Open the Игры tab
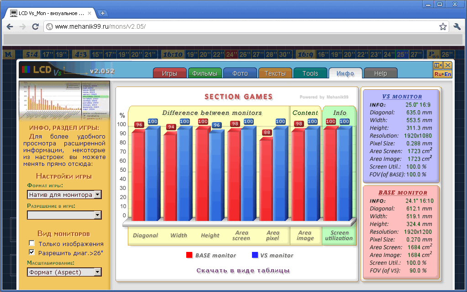The width and height of the screenshot is (467, 292). [169, 73]
